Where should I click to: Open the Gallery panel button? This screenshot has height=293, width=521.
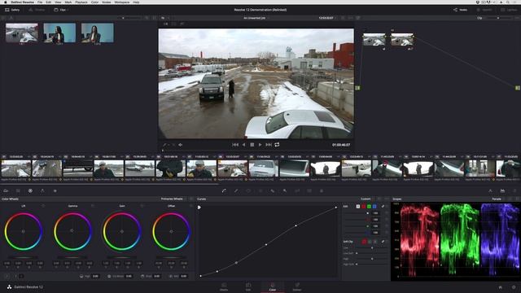coord(12,10)
